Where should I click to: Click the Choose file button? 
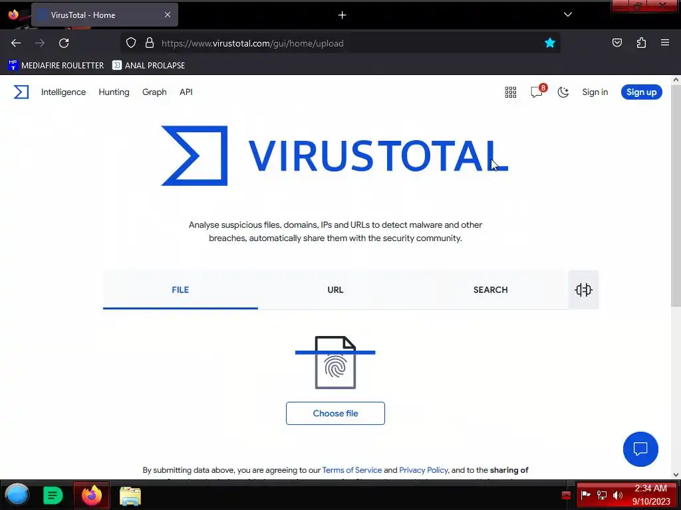pyautogui.click(x=335, y=413)
